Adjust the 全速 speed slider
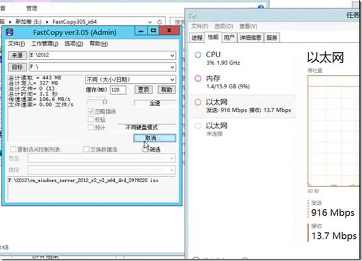Image resolution: width=362 pixels, height=261 pixels. 105,102
